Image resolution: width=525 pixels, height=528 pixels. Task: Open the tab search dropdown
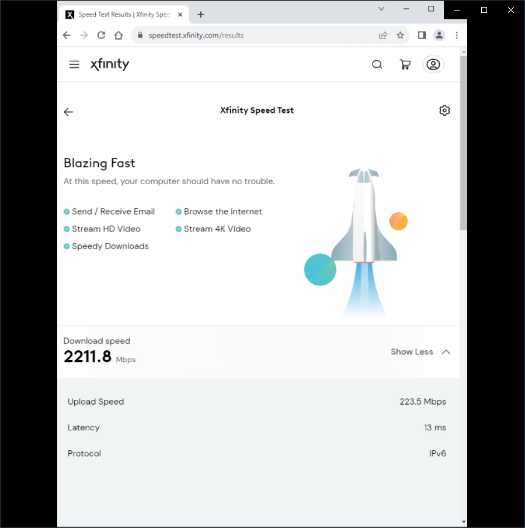pyautogui.click(x=381, y=9)
